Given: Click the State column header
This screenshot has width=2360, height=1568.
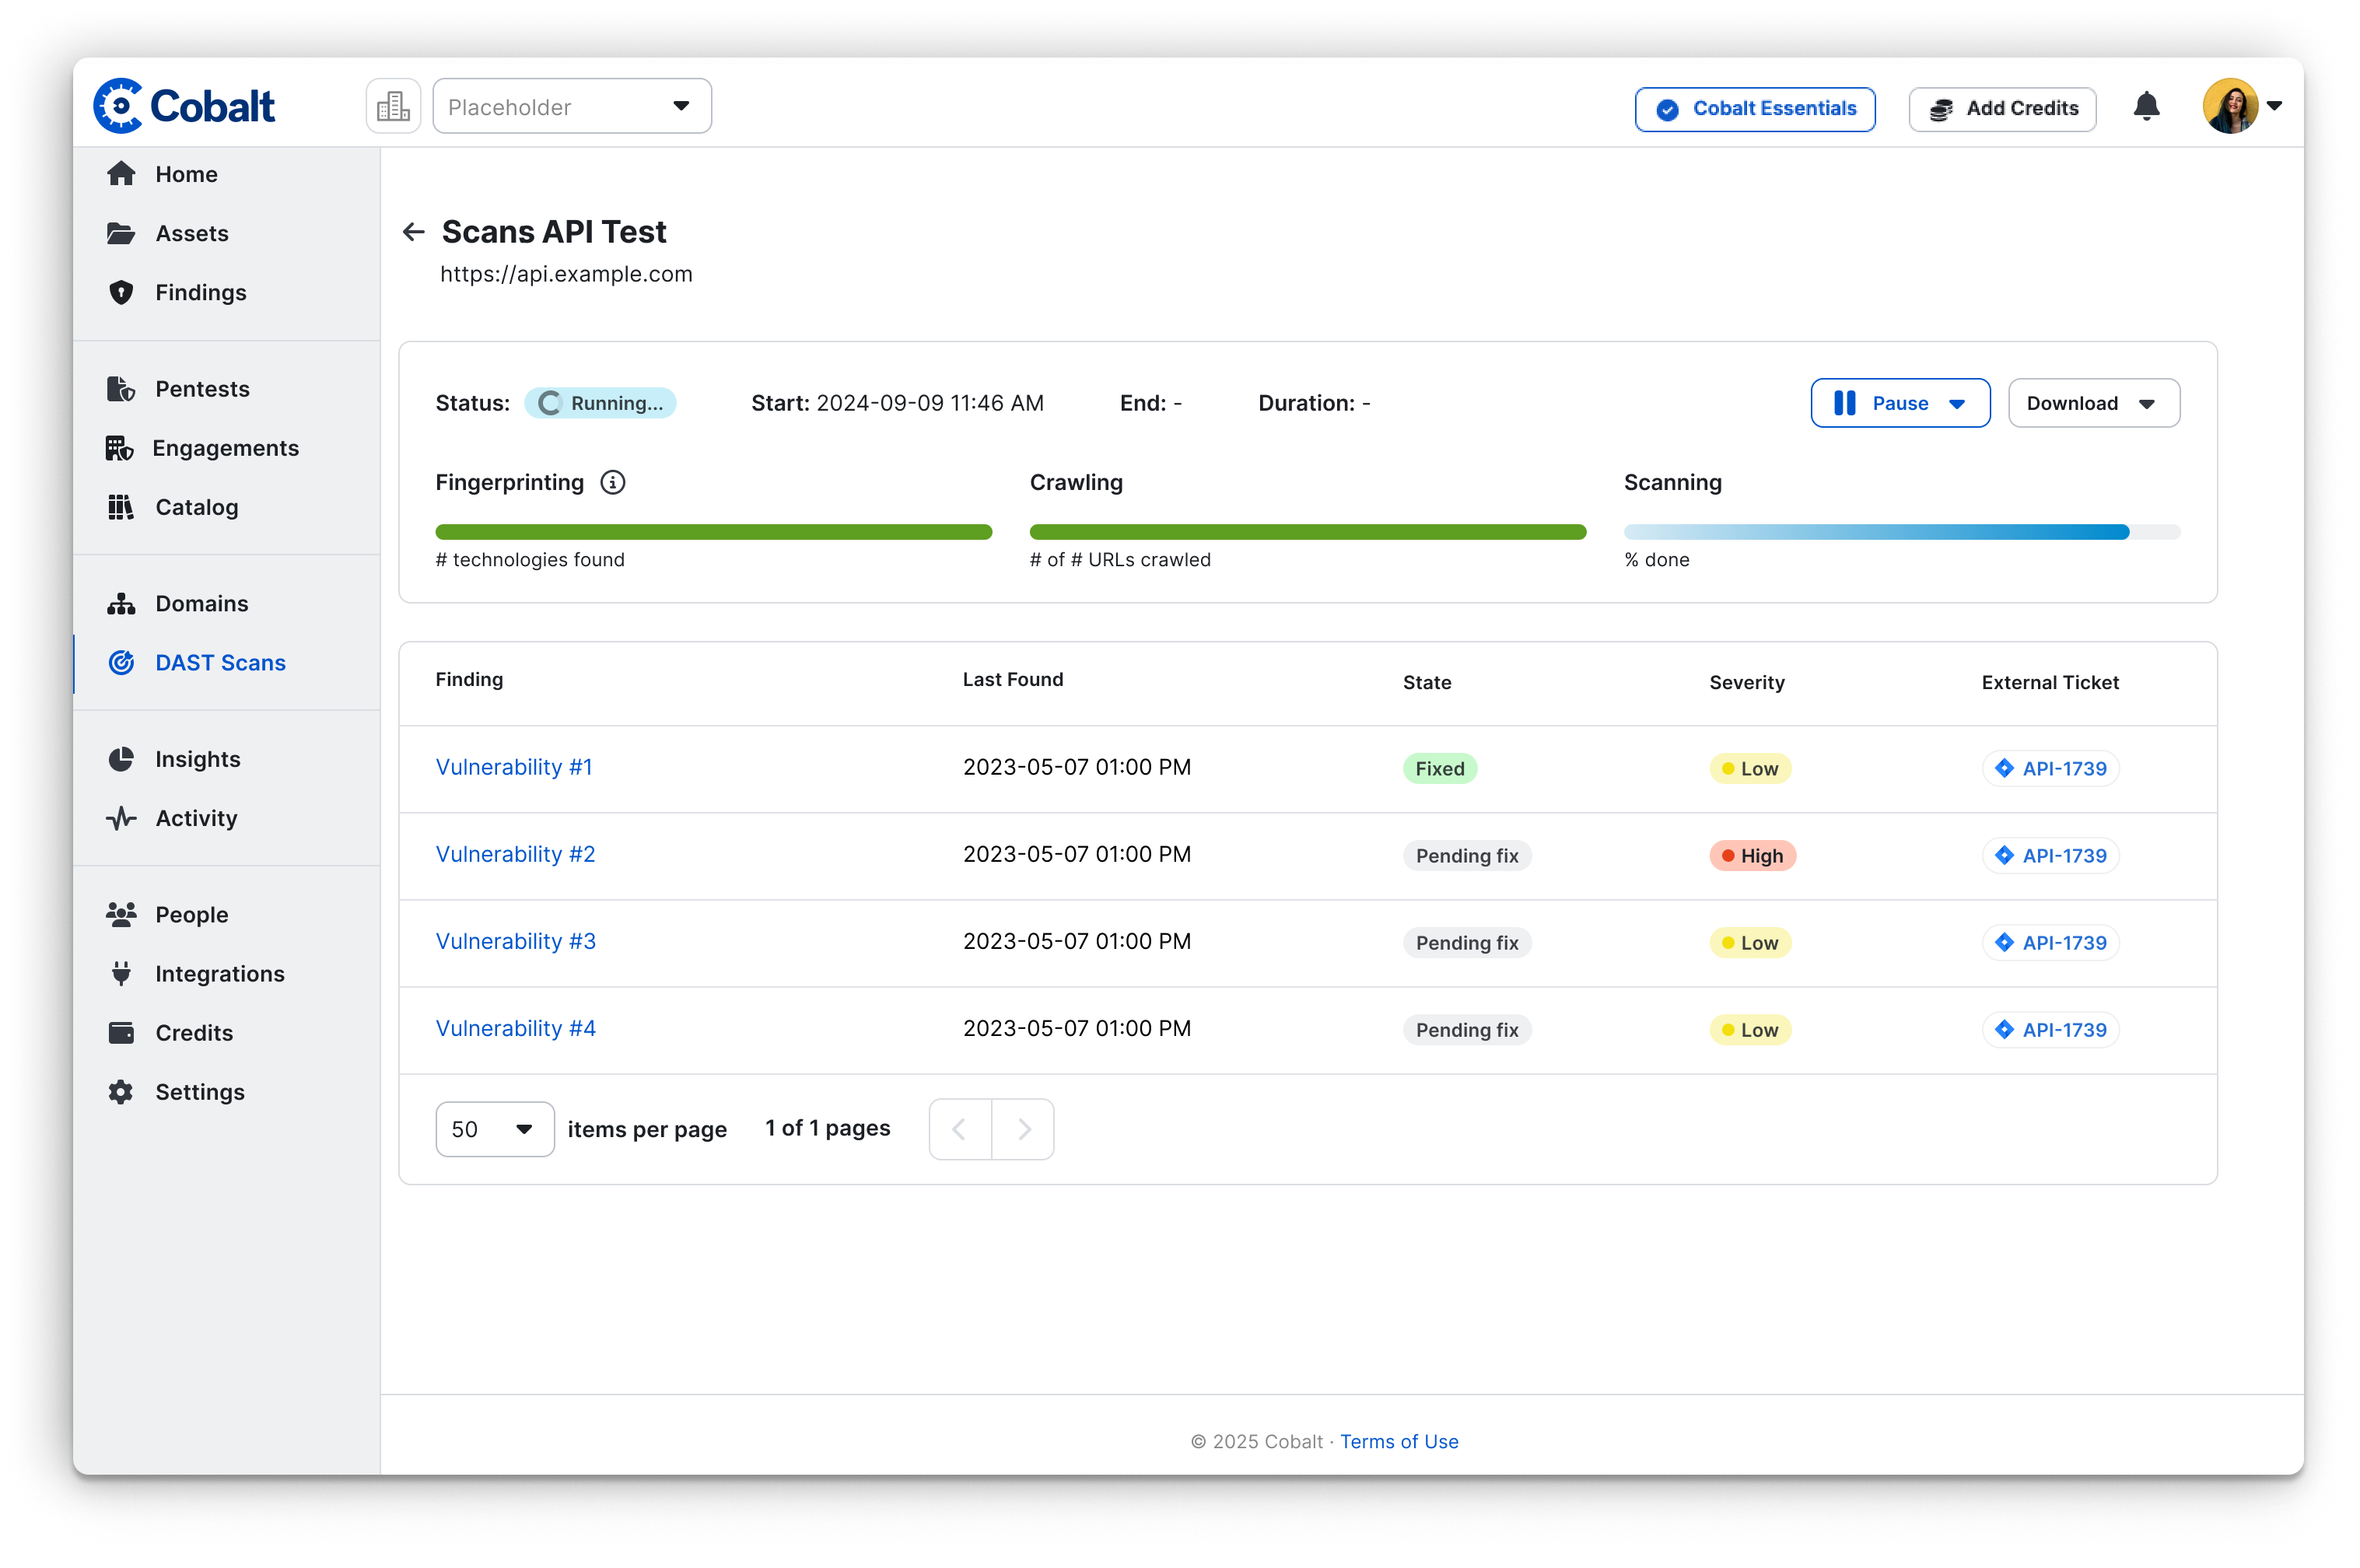Looking at the screenshot, I should (x=1427, y=682).
